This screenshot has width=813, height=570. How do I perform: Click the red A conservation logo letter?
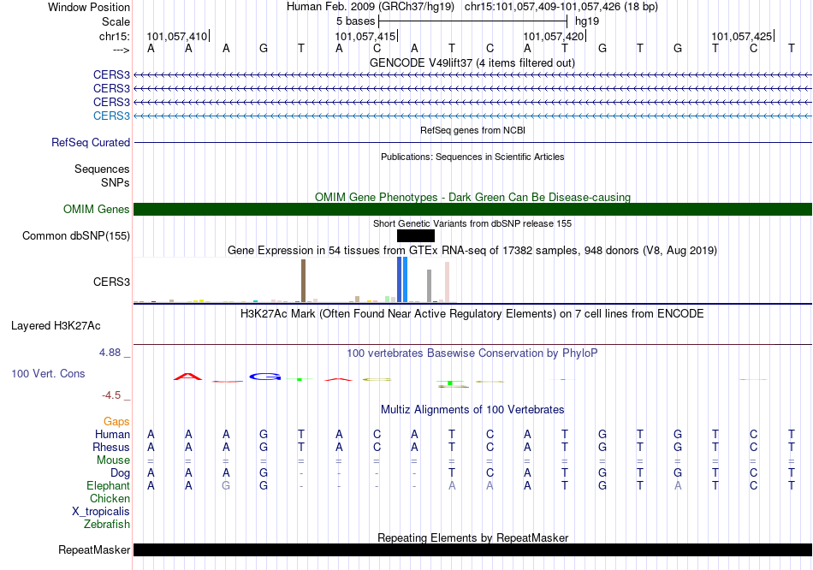[x=187, y=377]
